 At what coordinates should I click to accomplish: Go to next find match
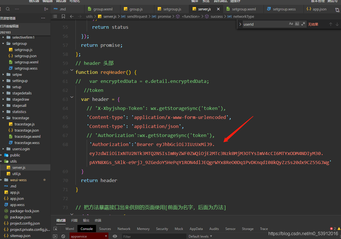click(x=337, y=24)
